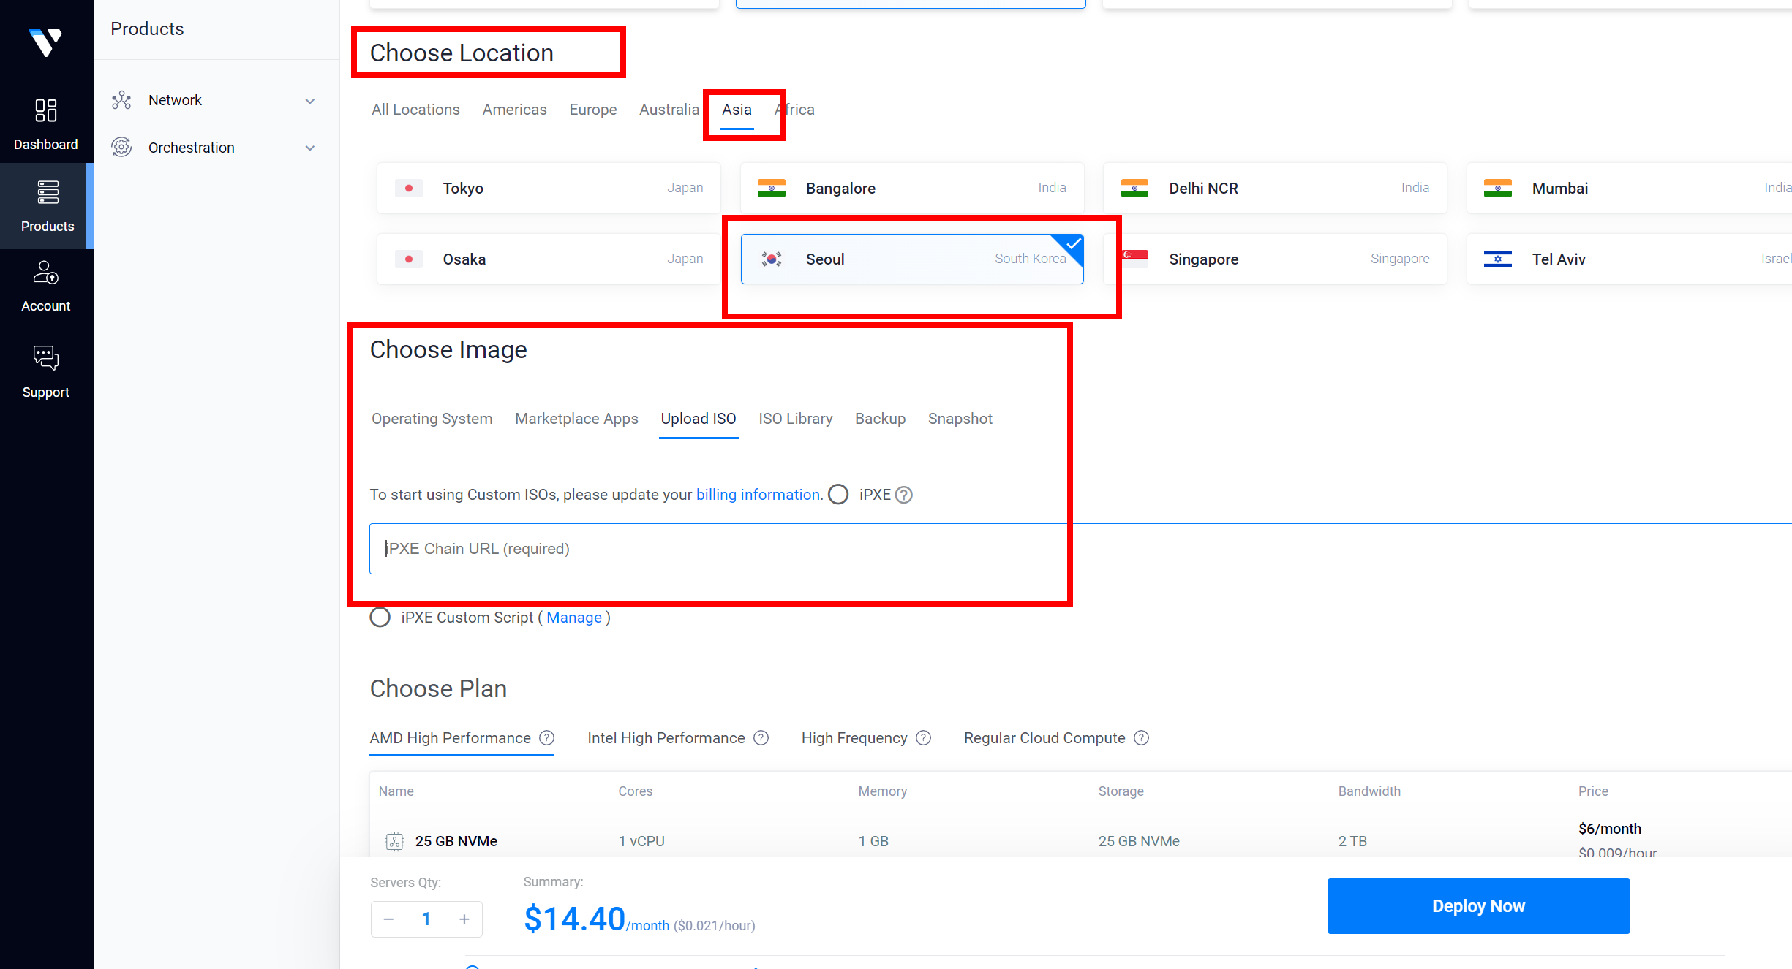Click the Orchestration gear icon
1792x969 pixels.
tap(121, 147)
